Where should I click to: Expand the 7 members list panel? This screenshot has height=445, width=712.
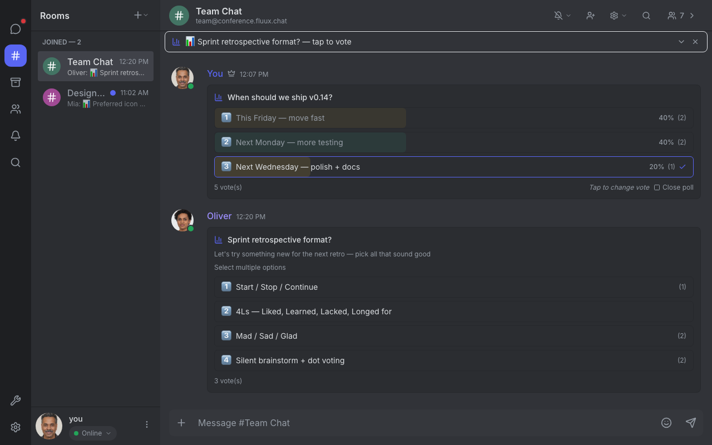point(681,16)
